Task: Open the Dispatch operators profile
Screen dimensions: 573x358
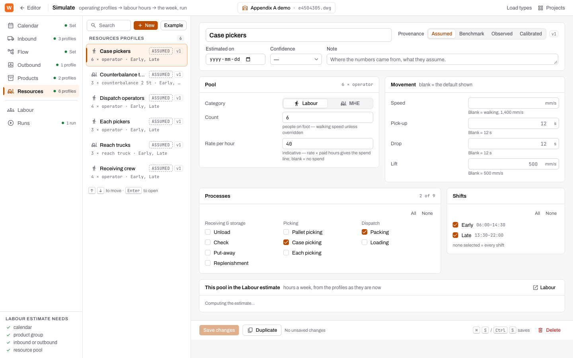Action: click(137, 102)
